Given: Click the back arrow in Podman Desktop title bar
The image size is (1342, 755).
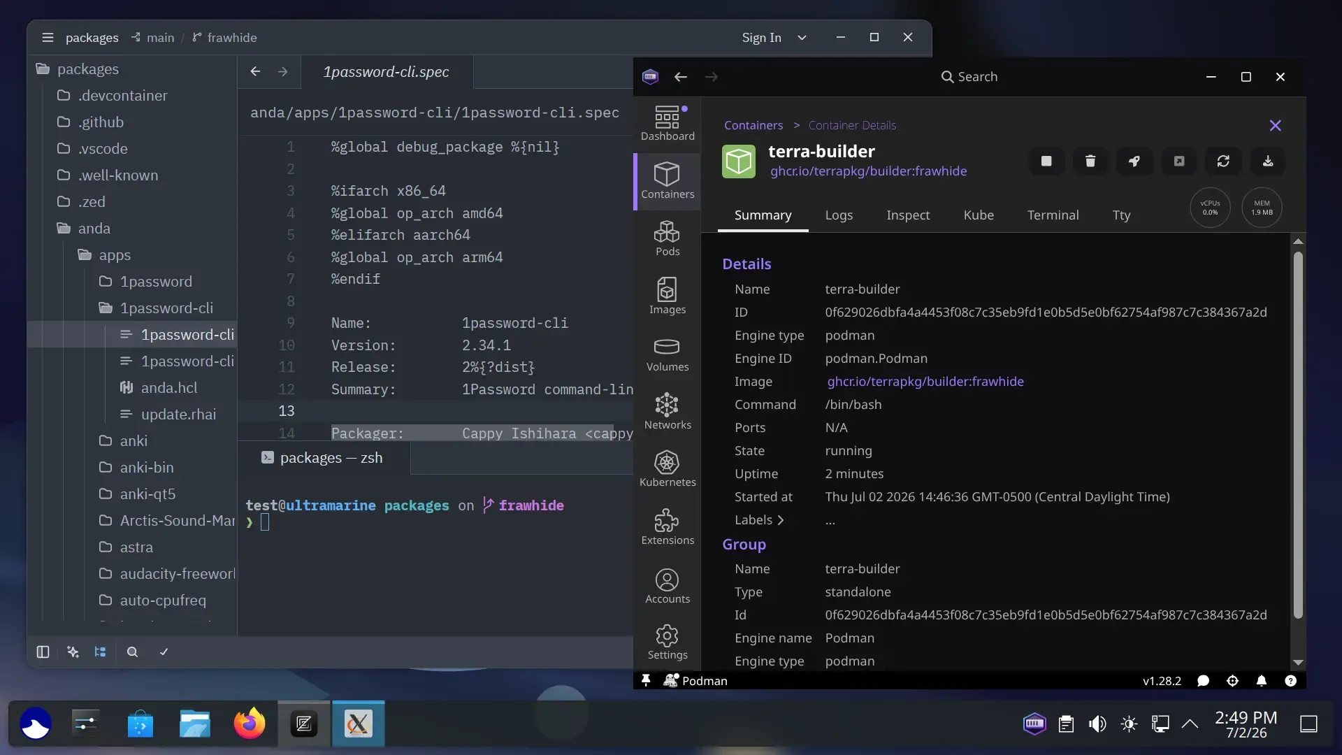Looking at the screenshot, I should 681,77.
